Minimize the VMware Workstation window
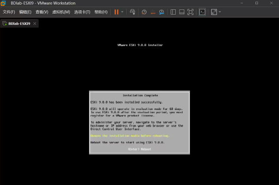The image size is (279, 185). point(242,3)
